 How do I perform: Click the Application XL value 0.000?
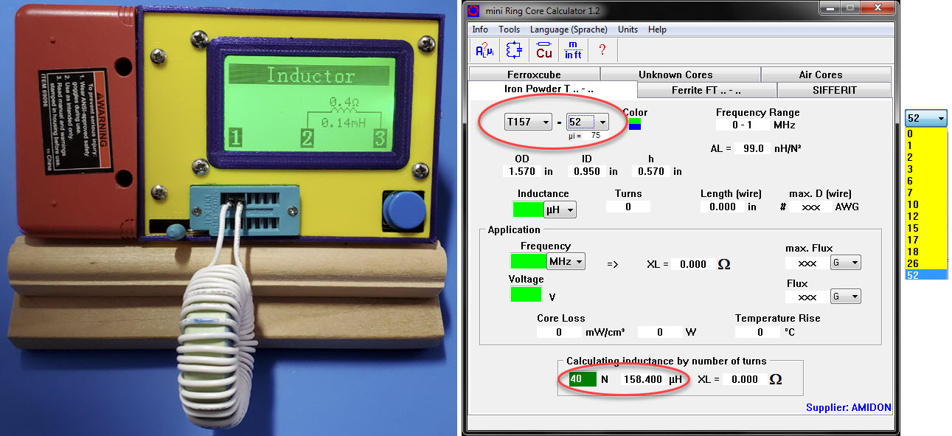(x=692, y=264)
